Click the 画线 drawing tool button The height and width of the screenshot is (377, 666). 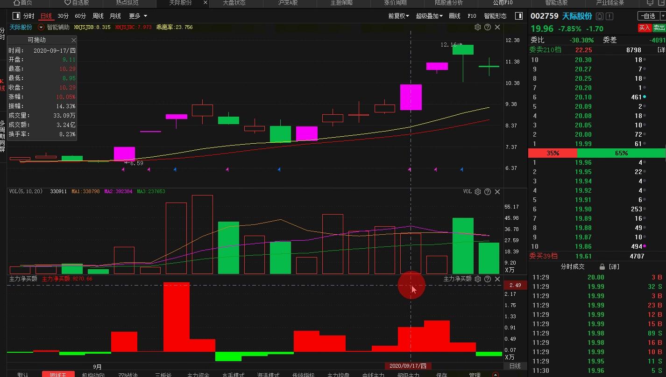[454, 16]
